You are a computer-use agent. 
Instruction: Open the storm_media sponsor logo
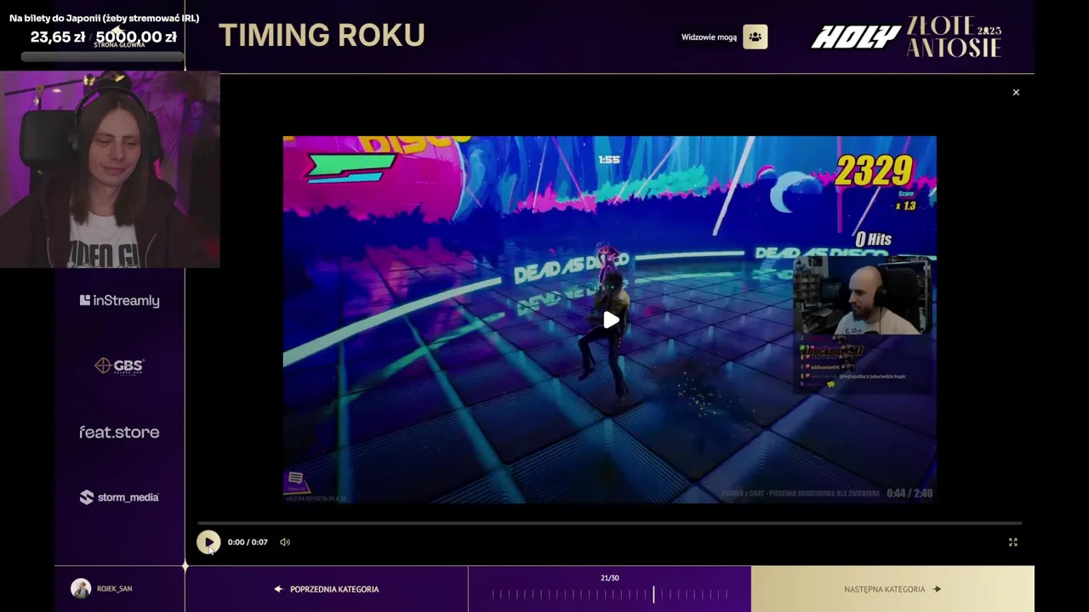pyautogui.click(x=119, y=497)
